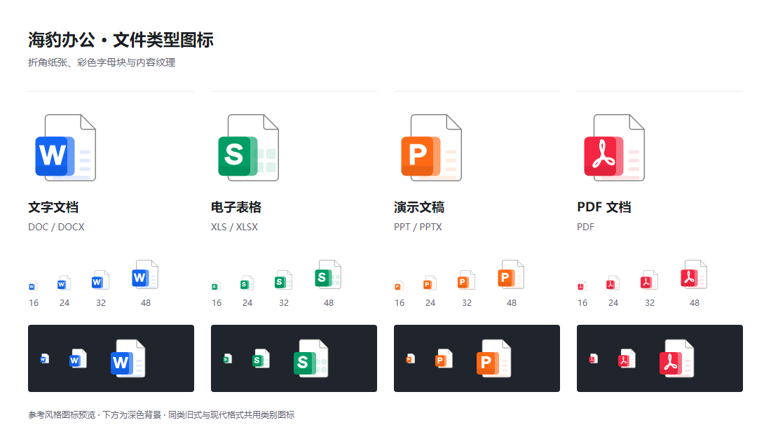The width and height of the screenshot is (771, 448).
Task: Click the medium presentation icon on dark background
Action: (x=444, y=358)
